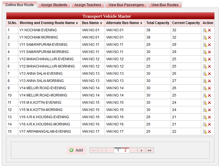219x166 pixels.
Task: Delete the V12 MANACHANALLUR-EVENING route
Action: point(209,59)
